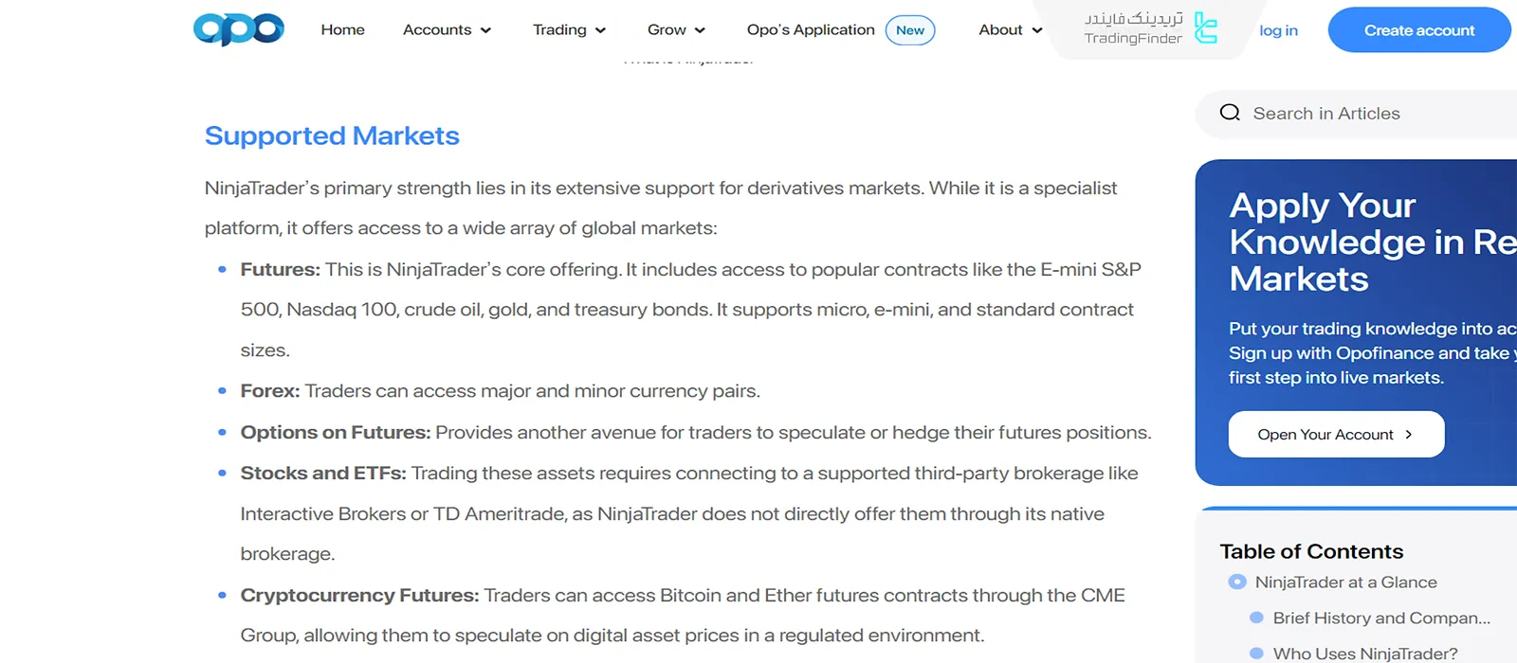Screen dimensions: 1517x663
Task: Expand the About dropdown chevron
Action: click(x=1037, y=30)
